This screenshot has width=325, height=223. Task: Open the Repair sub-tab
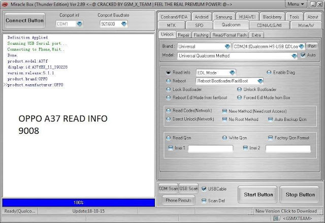[184, 35]
